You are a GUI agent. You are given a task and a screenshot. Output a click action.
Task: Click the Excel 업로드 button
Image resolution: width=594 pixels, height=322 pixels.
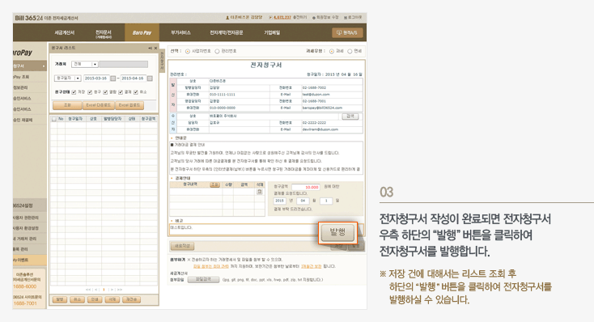pos(129,105)
